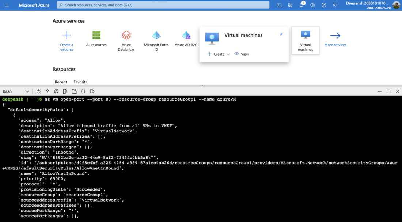Click Upload/Download files icon in Cloud Shell
The width and height of the screenshot is (402, 222).
click(x=65, y=91)
